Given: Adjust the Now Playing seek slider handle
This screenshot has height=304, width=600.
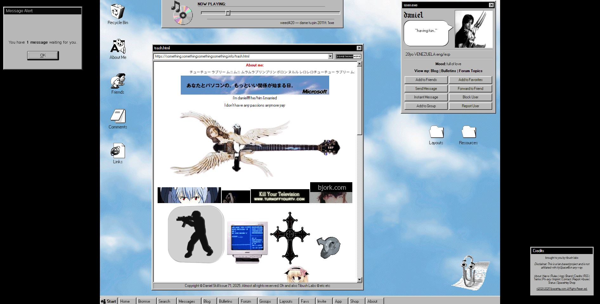Looking at the screenshot, I should [x=228, y=13].
